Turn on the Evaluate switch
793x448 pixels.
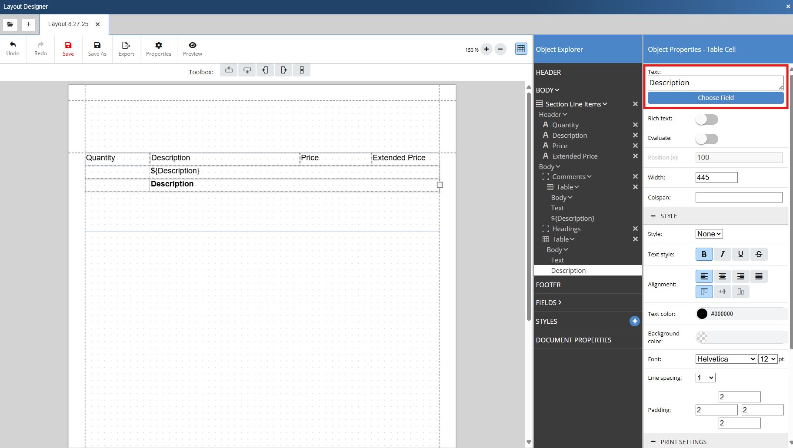(706, 139)
